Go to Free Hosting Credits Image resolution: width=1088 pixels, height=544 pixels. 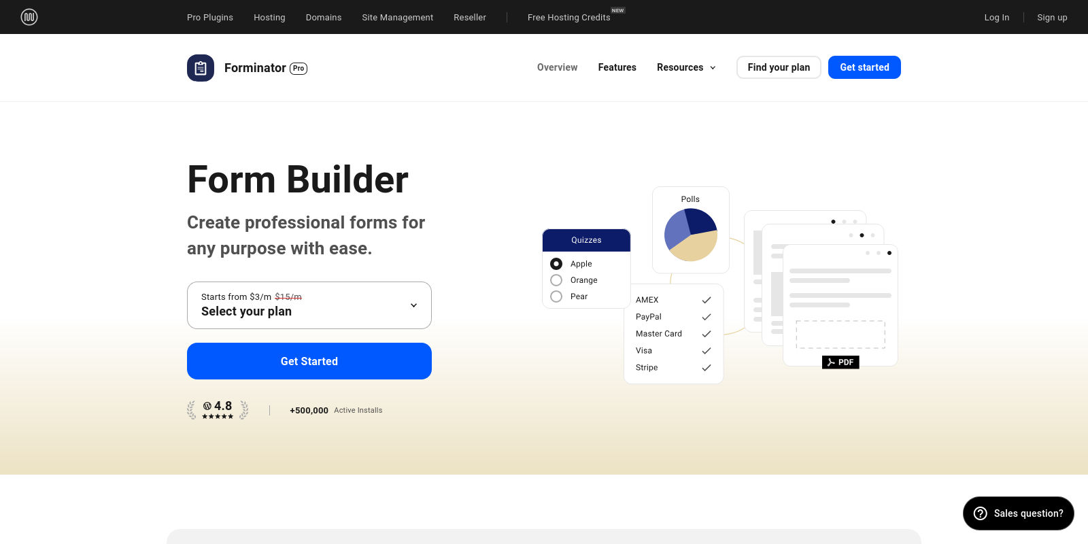pyautogui.click(x=569, y=17)
